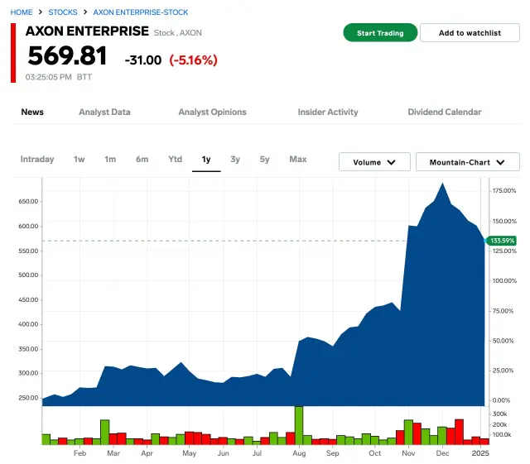Open the Analyst Data tab
The image size is (530, 464).
click(x=104, y=112)
